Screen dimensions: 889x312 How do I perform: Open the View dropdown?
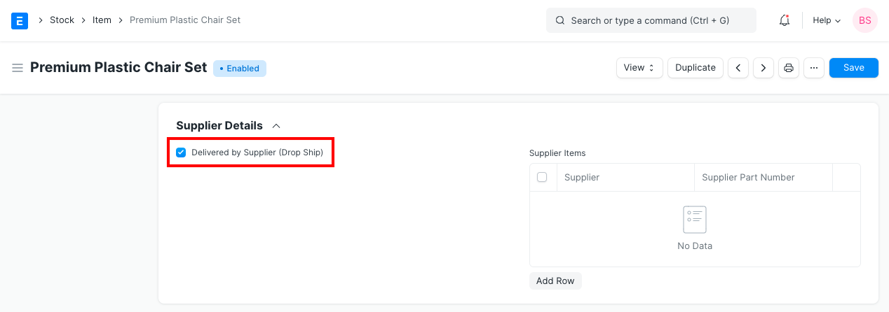pos(639,68)
